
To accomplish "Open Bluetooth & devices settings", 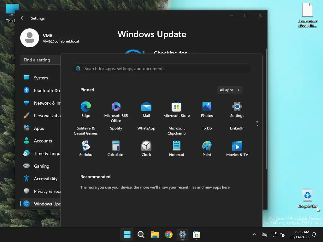I will 40,90.
